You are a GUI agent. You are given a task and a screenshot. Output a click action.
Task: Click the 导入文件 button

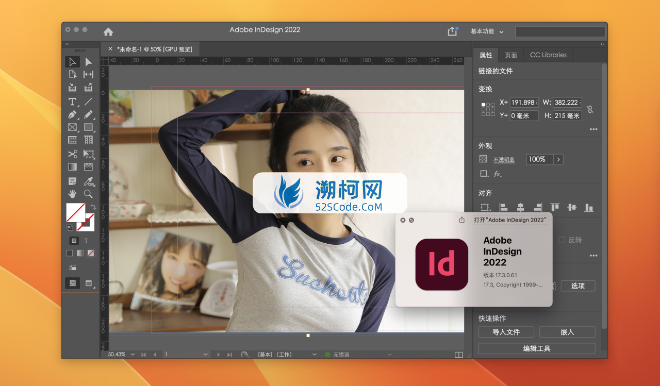tap(506, 332)
